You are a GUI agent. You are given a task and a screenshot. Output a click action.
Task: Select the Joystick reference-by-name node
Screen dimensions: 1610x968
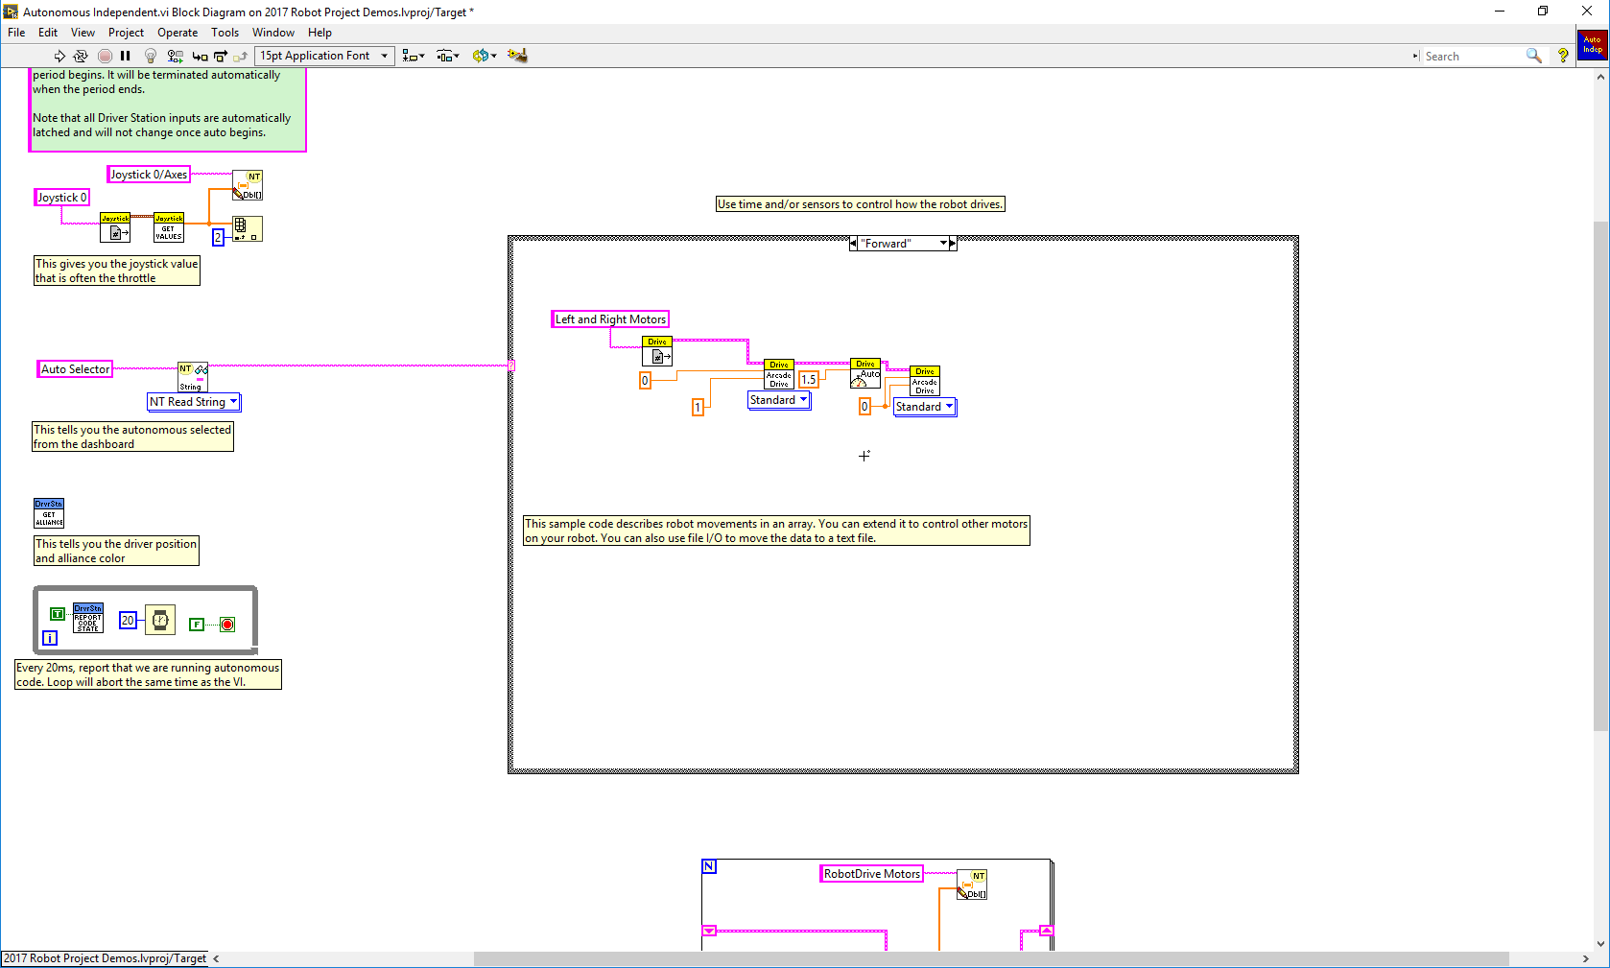click(115, 228)
